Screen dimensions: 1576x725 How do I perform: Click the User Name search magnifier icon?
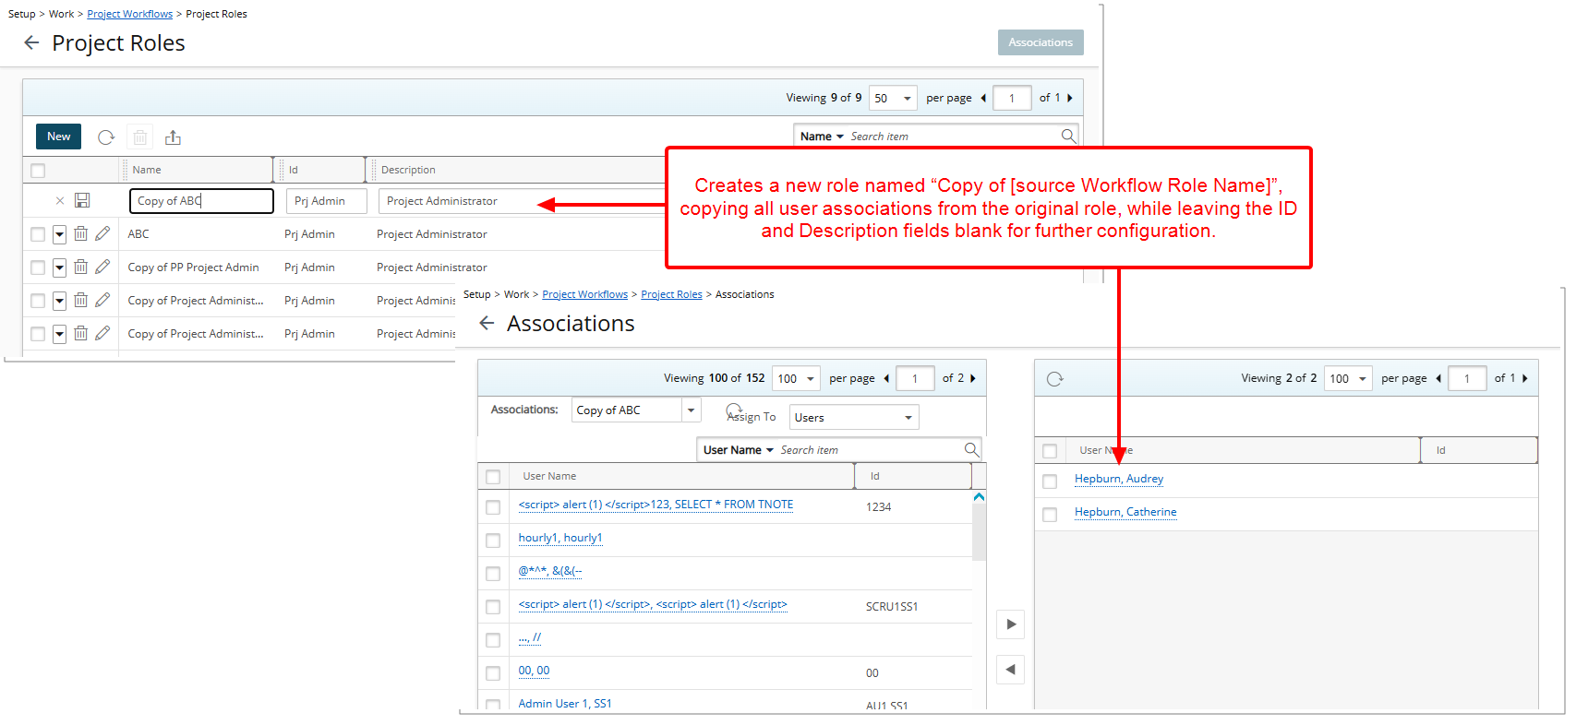pyautogui.click(x=971, y=449)
